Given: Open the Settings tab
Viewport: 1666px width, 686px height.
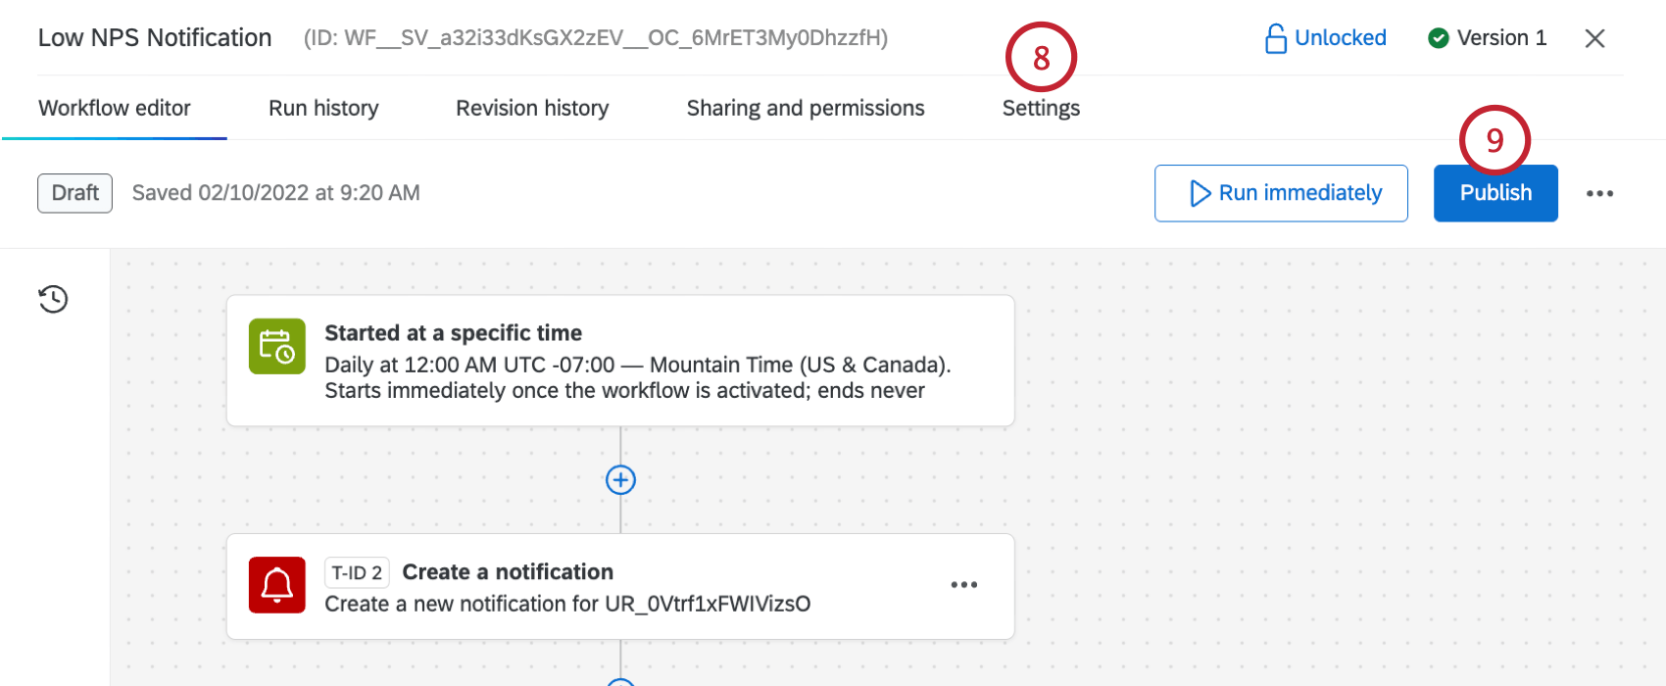Looking at the screenshot, I should point(1041,108).
